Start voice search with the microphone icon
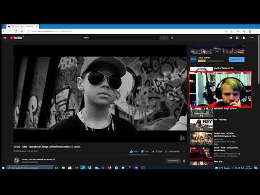 172,38
